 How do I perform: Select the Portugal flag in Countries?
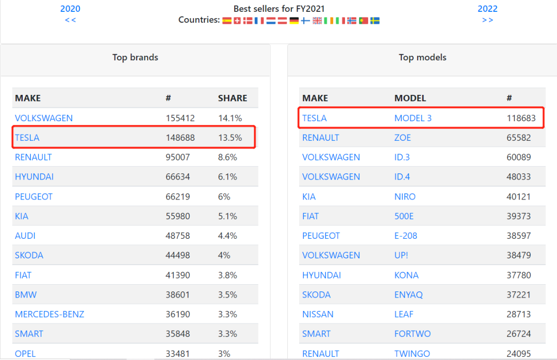(364, 21)
